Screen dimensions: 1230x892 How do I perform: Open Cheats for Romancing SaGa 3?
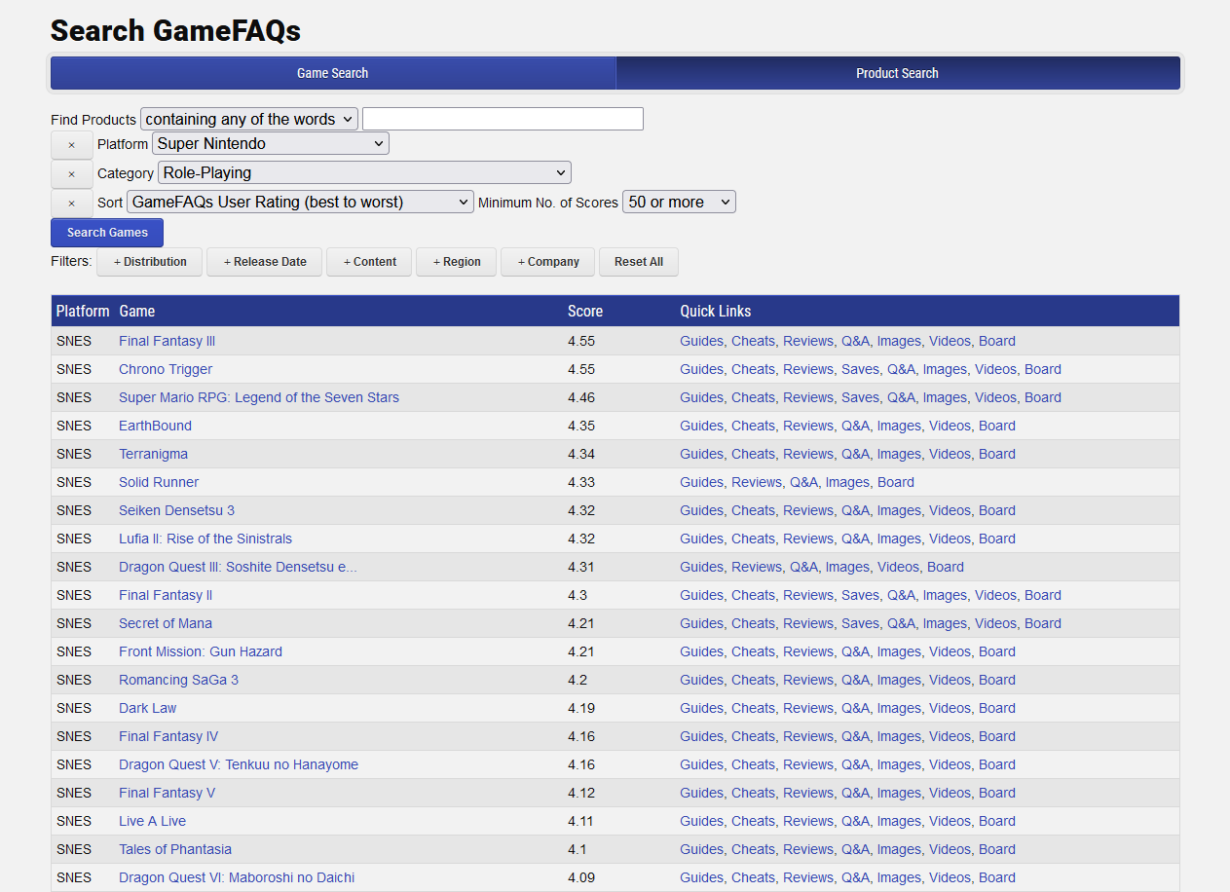(754, 680)
